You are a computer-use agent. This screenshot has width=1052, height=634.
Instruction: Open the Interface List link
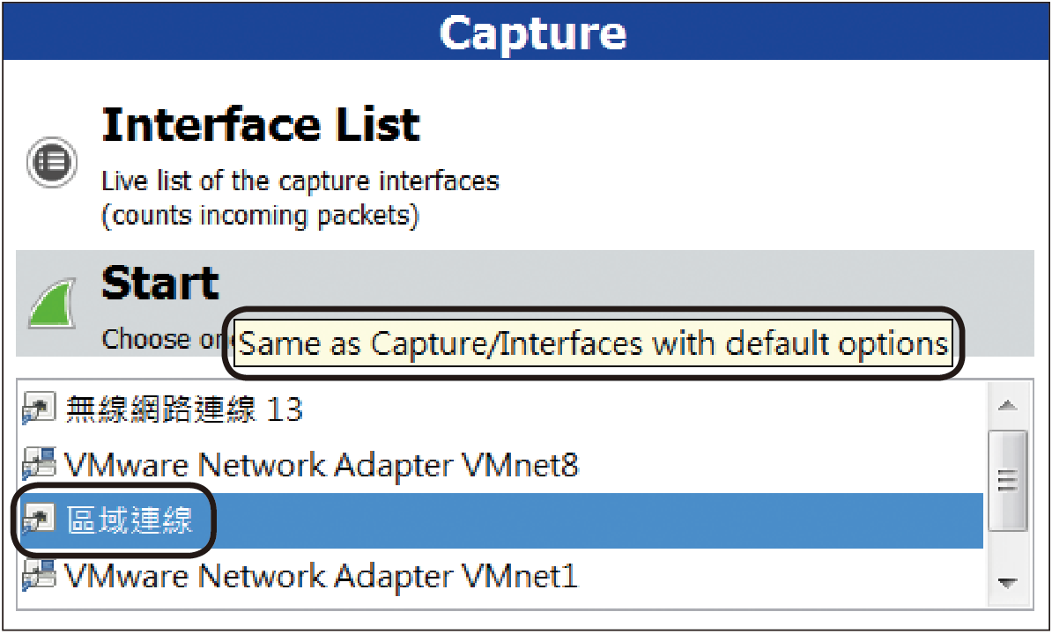coord(261,125)
